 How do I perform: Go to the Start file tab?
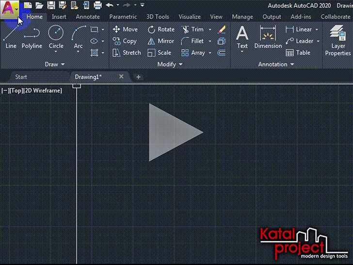21,77
